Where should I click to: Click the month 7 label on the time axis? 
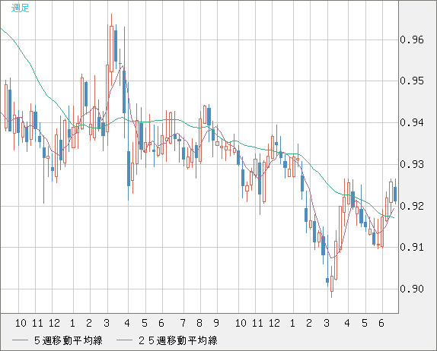[x=183, y=323]
